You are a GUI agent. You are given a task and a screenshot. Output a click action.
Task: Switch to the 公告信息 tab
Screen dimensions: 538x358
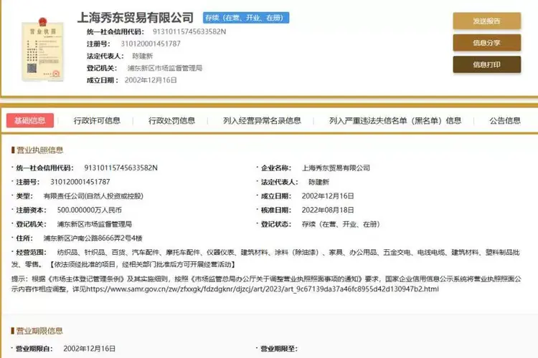point(505,120)
